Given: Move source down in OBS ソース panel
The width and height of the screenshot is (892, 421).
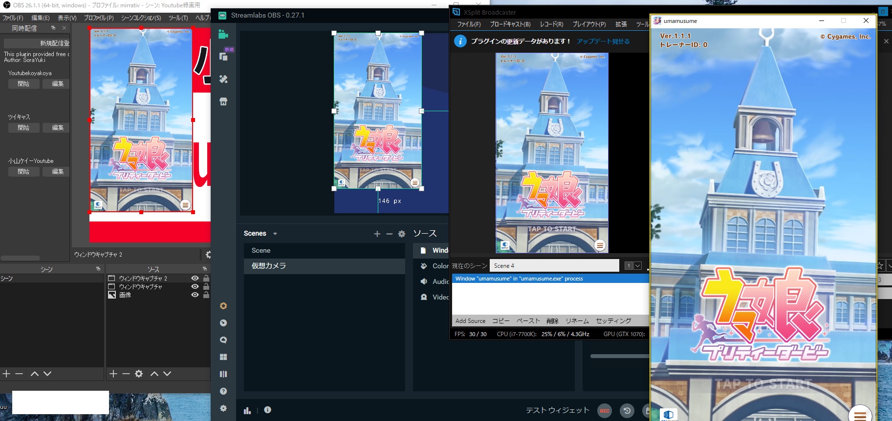Looking at the screenshot, I should pyautogui.click(x=167, y=374).
